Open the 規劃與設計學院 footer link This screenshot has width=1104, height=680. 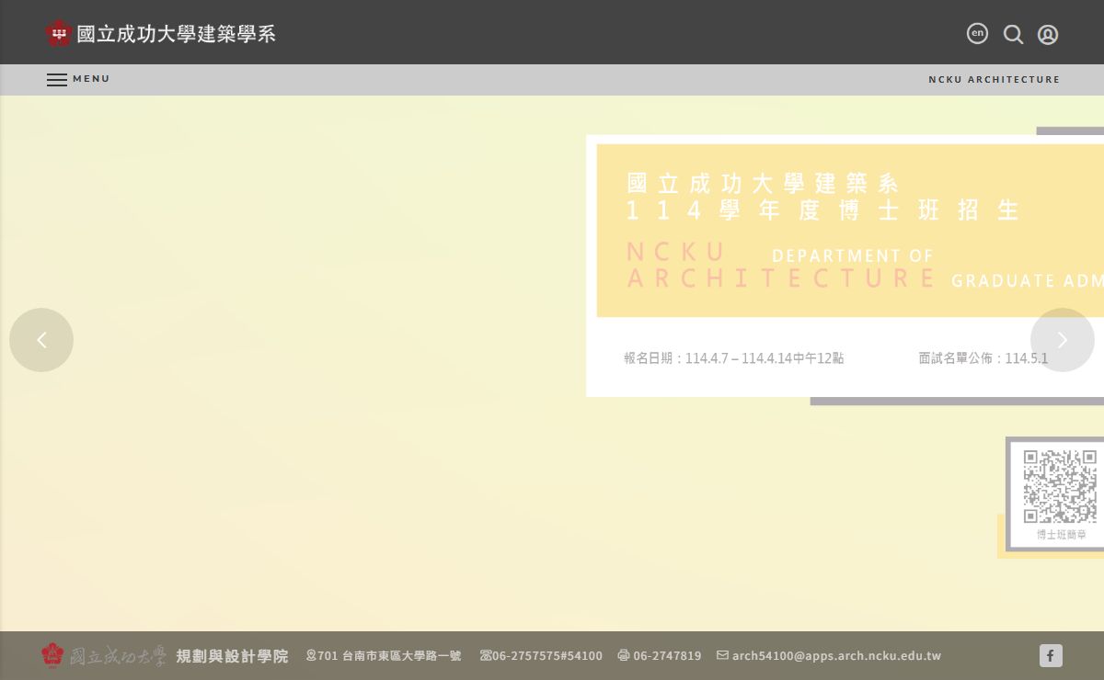click(x=232, y=656)
